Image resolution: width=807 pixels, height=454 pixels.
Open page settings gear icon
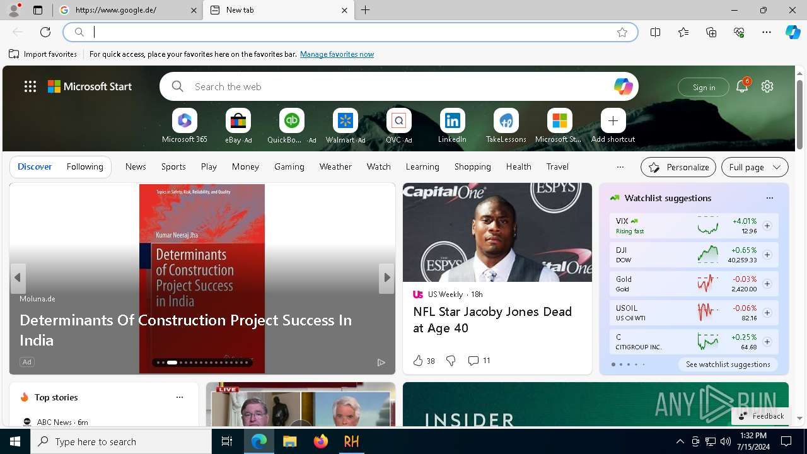coord(767,86)
